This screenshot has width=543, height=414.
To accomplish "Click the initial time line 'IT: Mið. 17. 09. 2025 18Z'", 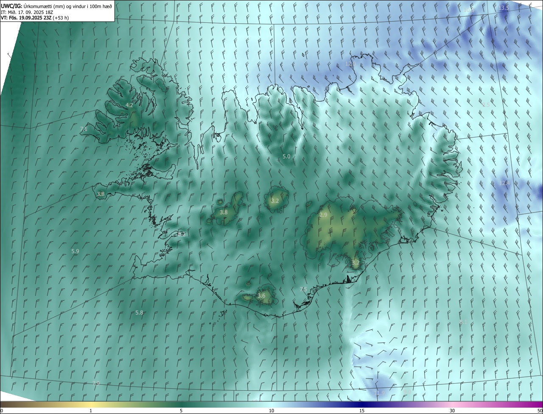I will (27, 12).
